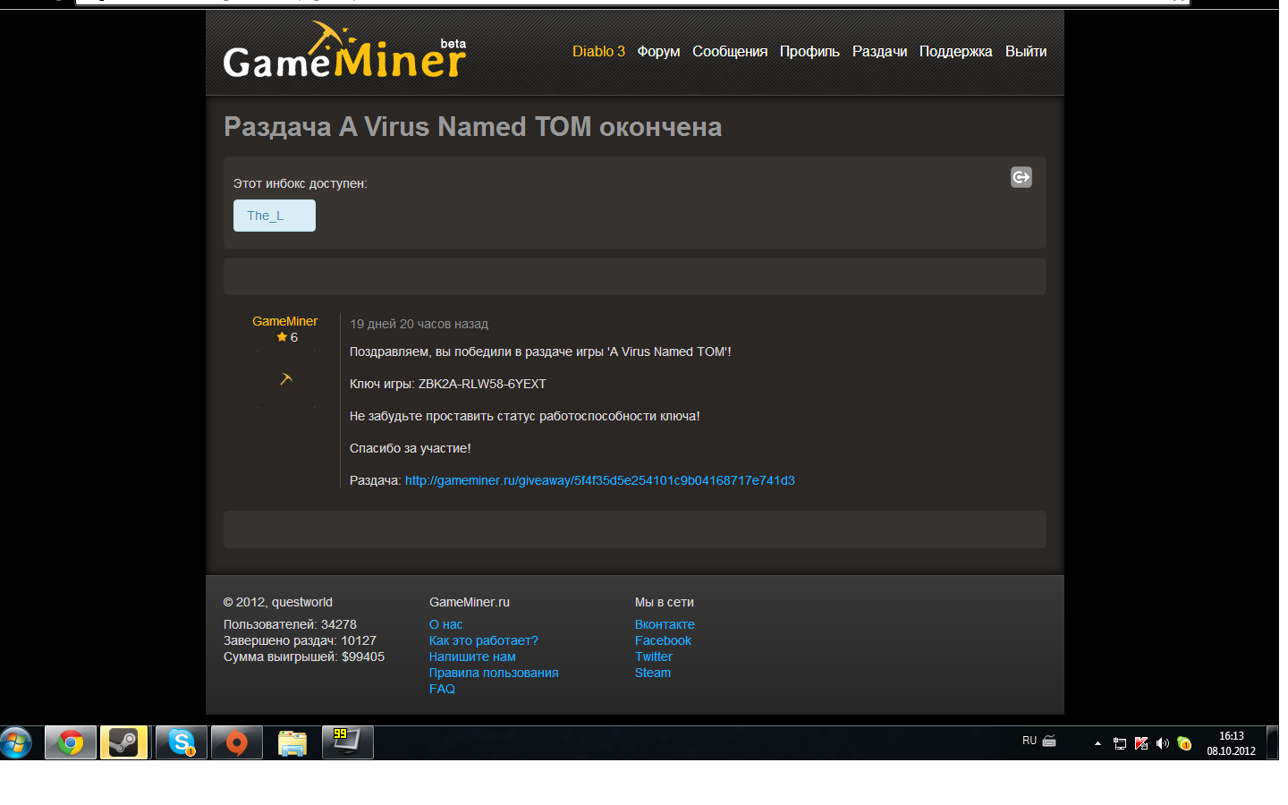Screen dimensions: 1288x805
Task: Open the monitor app in taskbar
Action: coord(348,742)
